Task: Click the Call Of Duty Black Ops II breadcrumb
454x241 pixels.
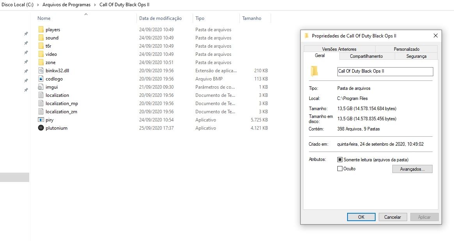Action: click(x=124, y=5)
